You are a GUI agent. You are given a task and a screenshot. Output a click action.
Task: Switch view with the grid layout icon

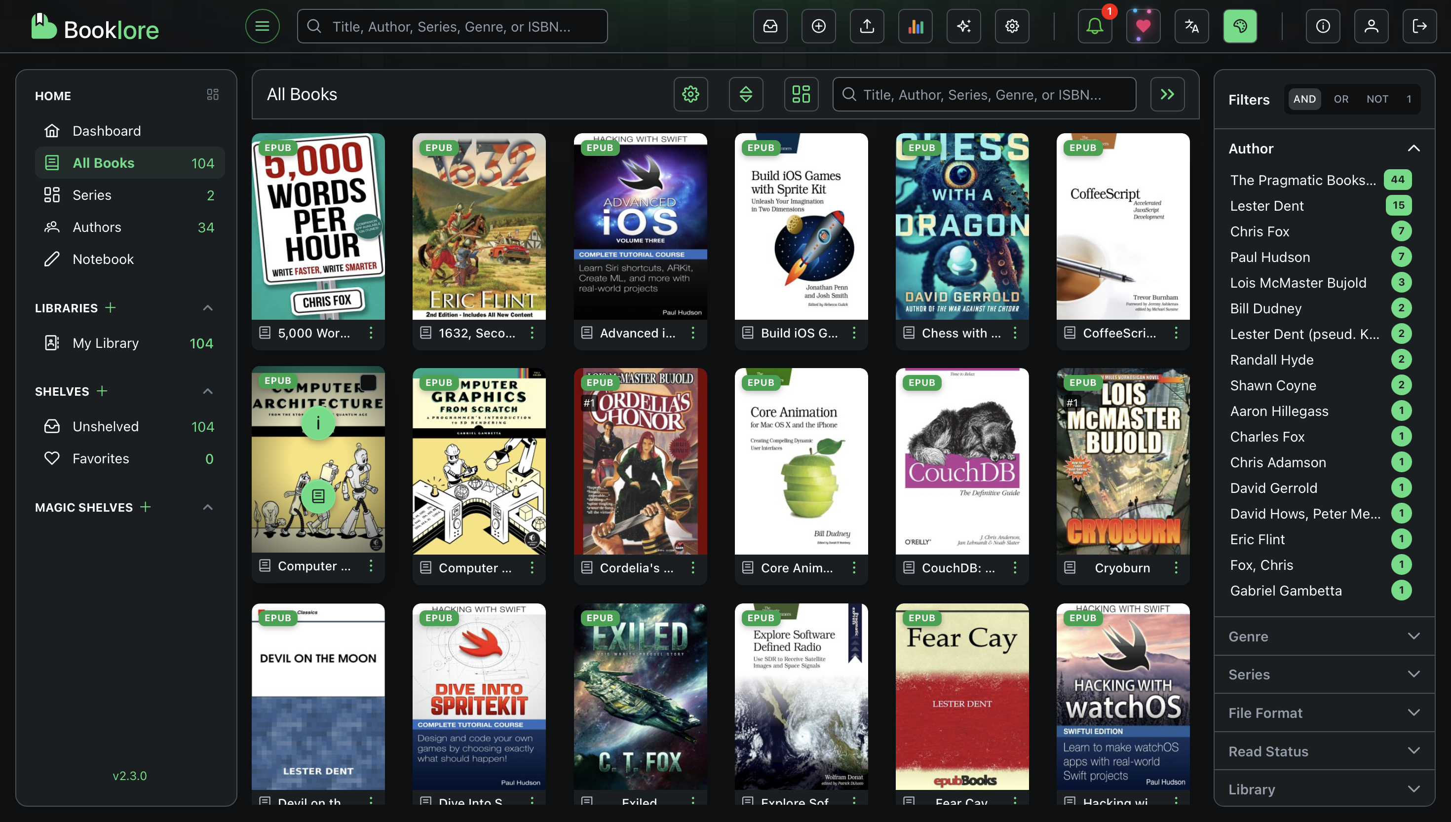click(x=801, y=94)
